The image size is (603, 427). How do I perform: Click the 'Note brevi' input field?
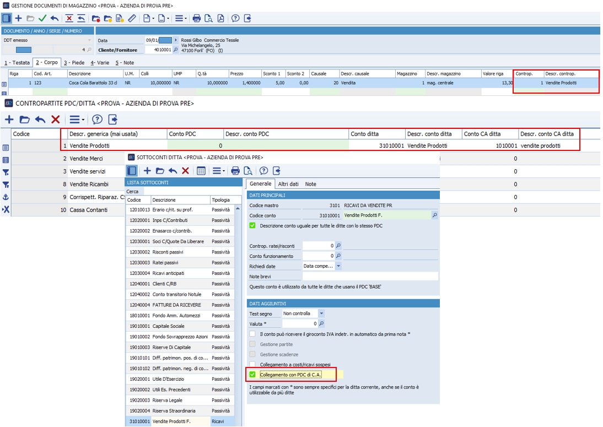point(370,276)
